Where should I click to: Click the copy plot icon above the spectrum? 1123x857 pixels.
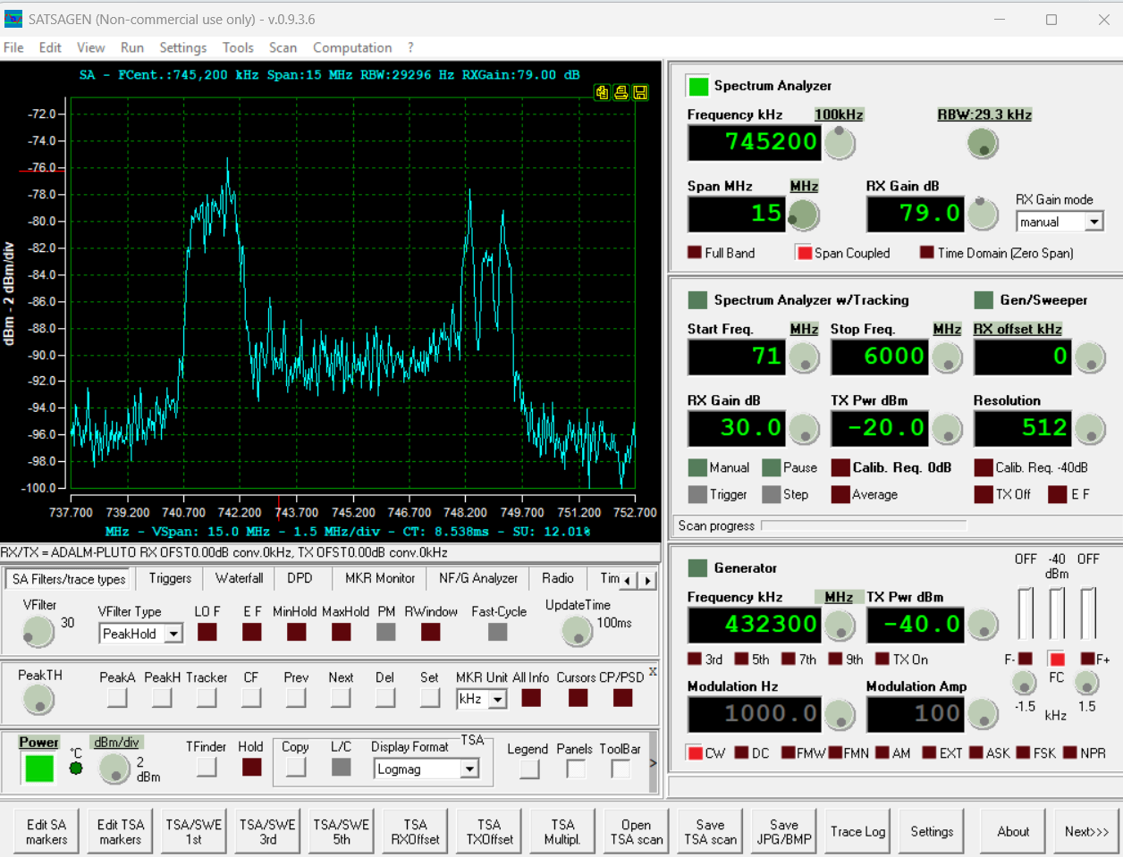pos(602,92)
